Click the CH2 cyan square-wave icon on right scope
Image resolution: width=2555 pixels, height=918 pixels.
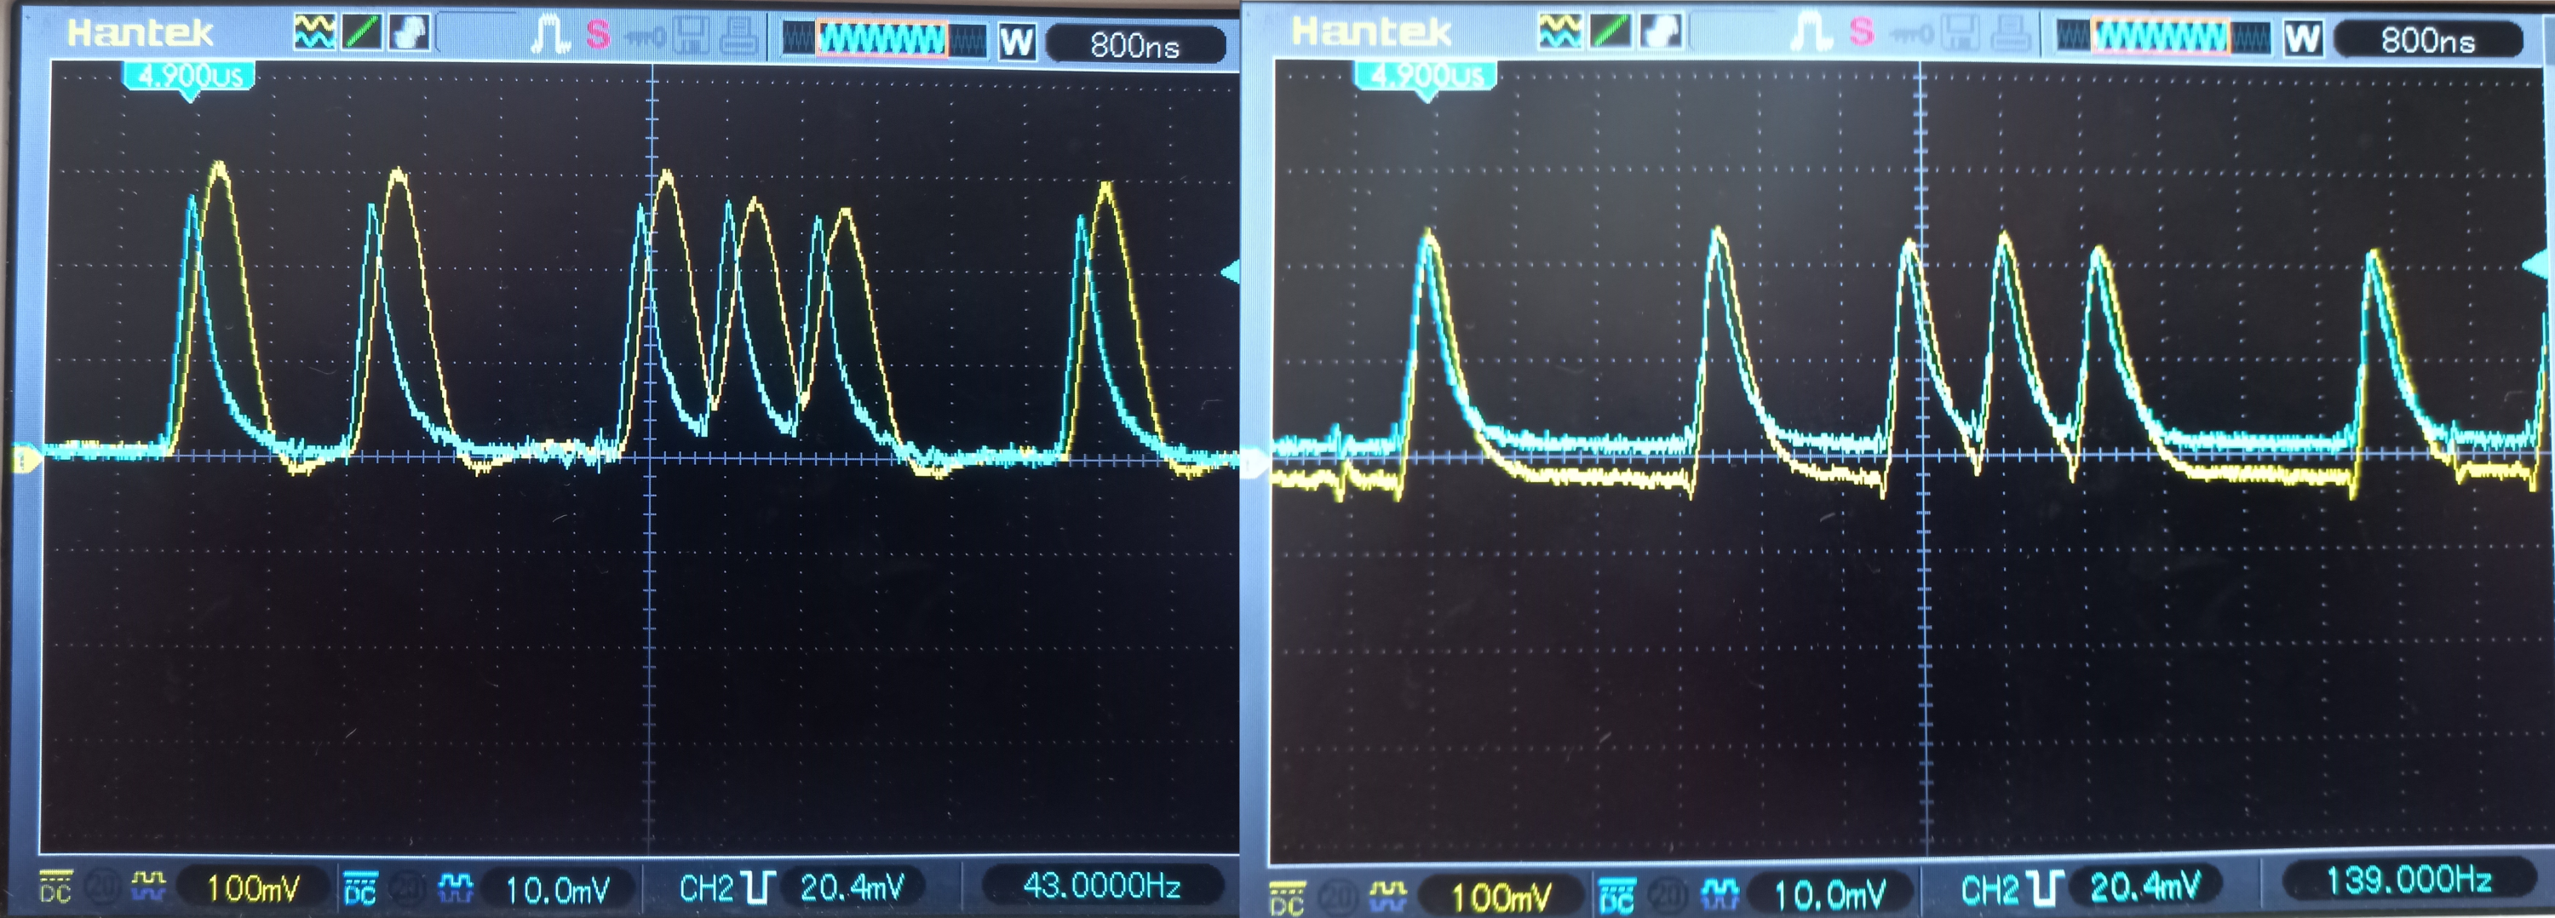tap(1720, 895)
